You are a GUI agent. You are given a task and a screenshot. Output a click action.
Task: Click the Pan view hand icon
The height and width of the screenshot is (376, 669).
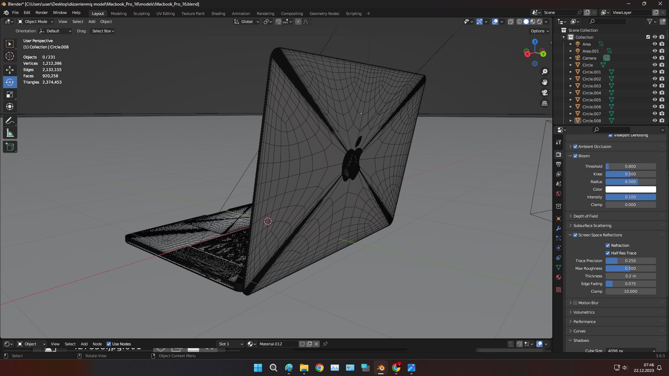(x=544, y=82)
